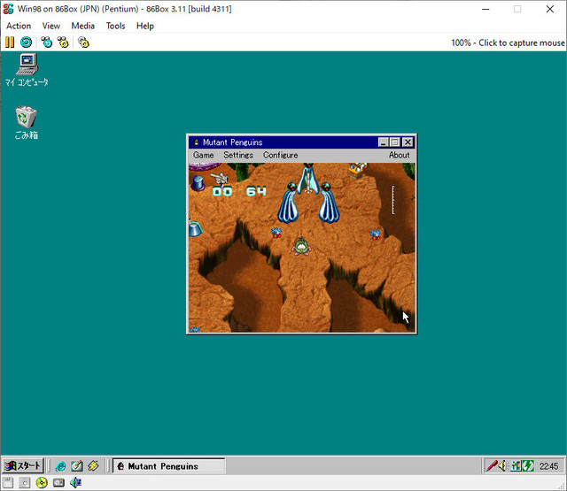Click the CD-ROM status bar icon

42,483
